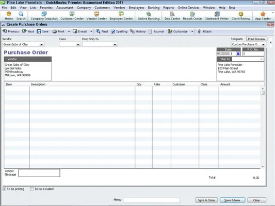View transaction History

click(138, 31)
